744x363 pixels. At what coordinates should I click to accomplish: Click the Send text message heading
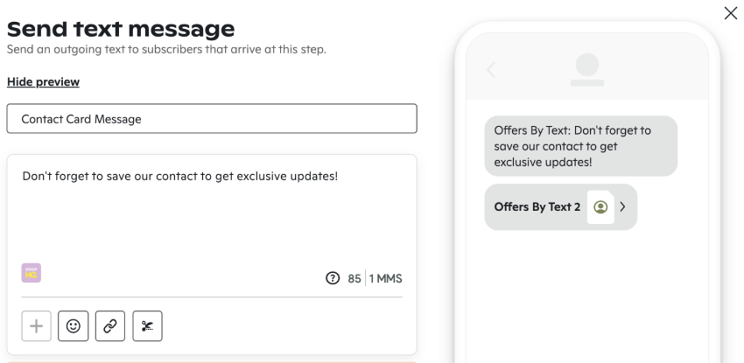(x=121, y=29)
